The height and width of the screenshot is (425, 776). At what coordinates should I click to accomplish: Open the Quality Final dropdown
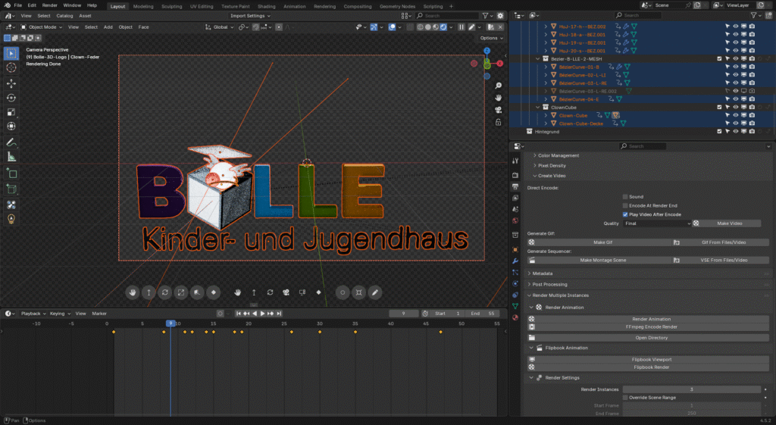(657, 223)
